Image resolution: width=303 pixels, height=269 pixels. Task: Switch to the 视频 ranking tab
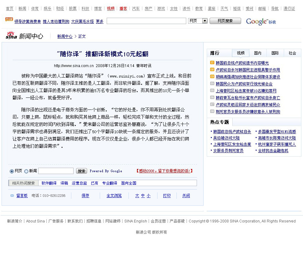[x=241, y=53]
